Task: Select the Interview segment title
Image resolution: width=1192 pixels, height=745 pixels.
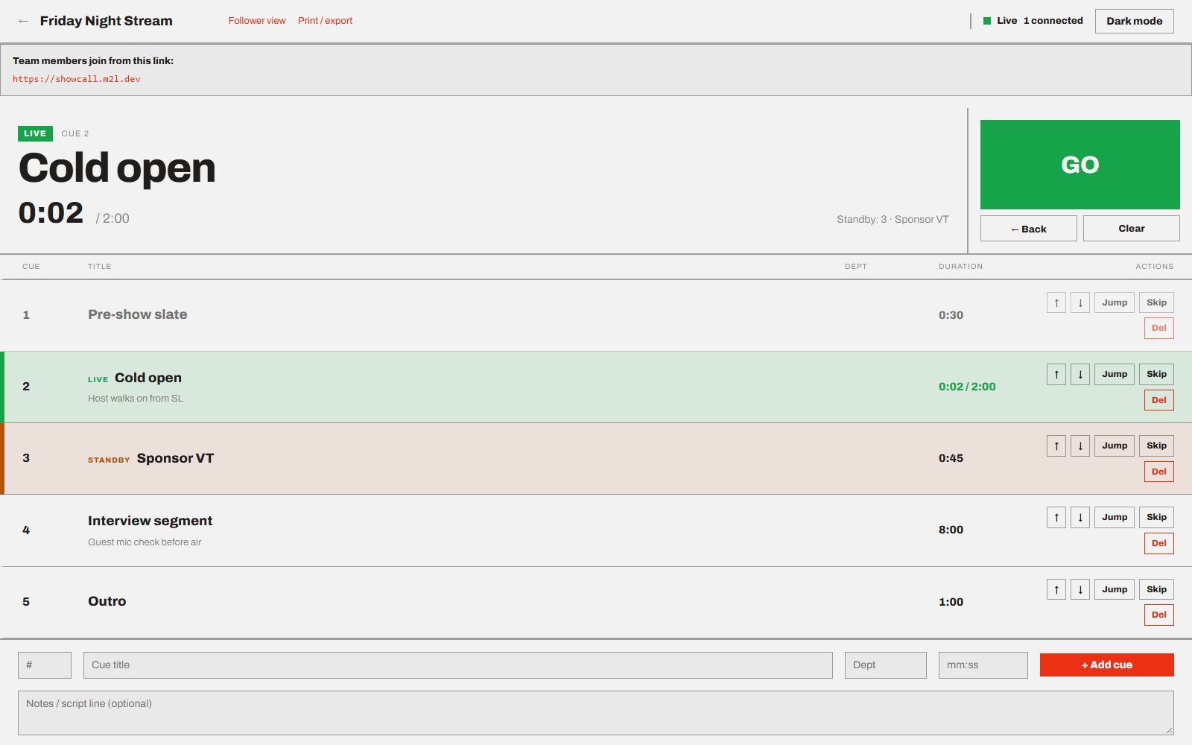Action: (x=150, y=521)
